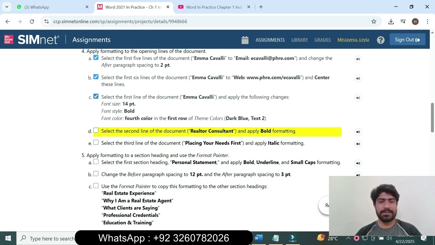435x245 pixels.
Task: Uncheck step 4a After spacing checkbox
Action: (x=96, y=58)
